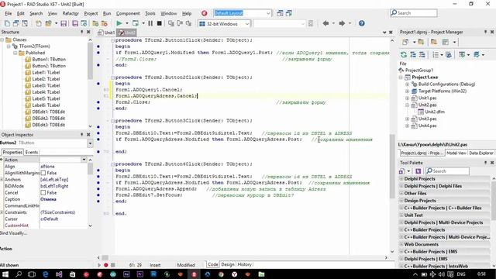Open the Button2 TButton component selector dropdown
Image resolution: width=496 pixels, height=279 pixels.
coord(90,143)
